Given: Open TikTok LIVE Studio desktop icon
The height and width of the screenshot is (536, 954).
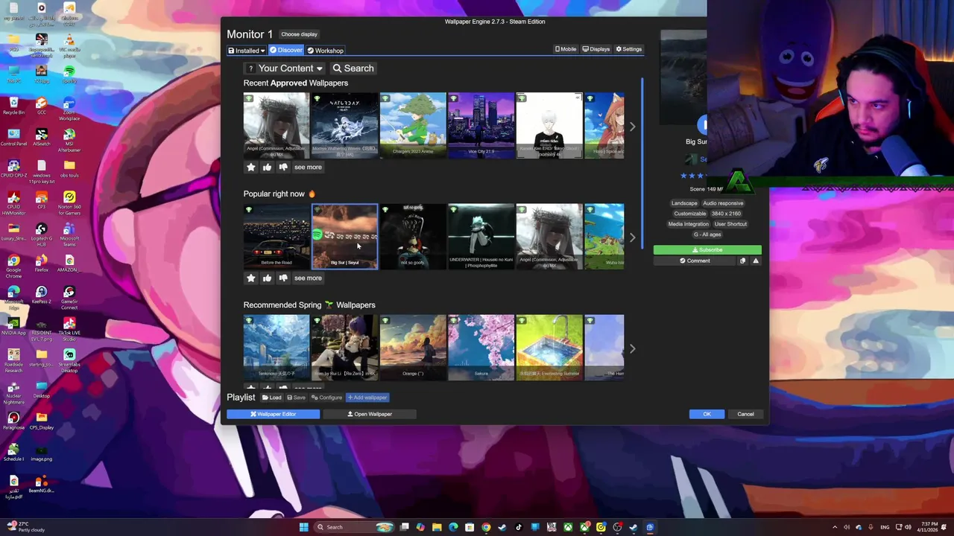Looking at the screenshot, I should (x=69, y=328).
